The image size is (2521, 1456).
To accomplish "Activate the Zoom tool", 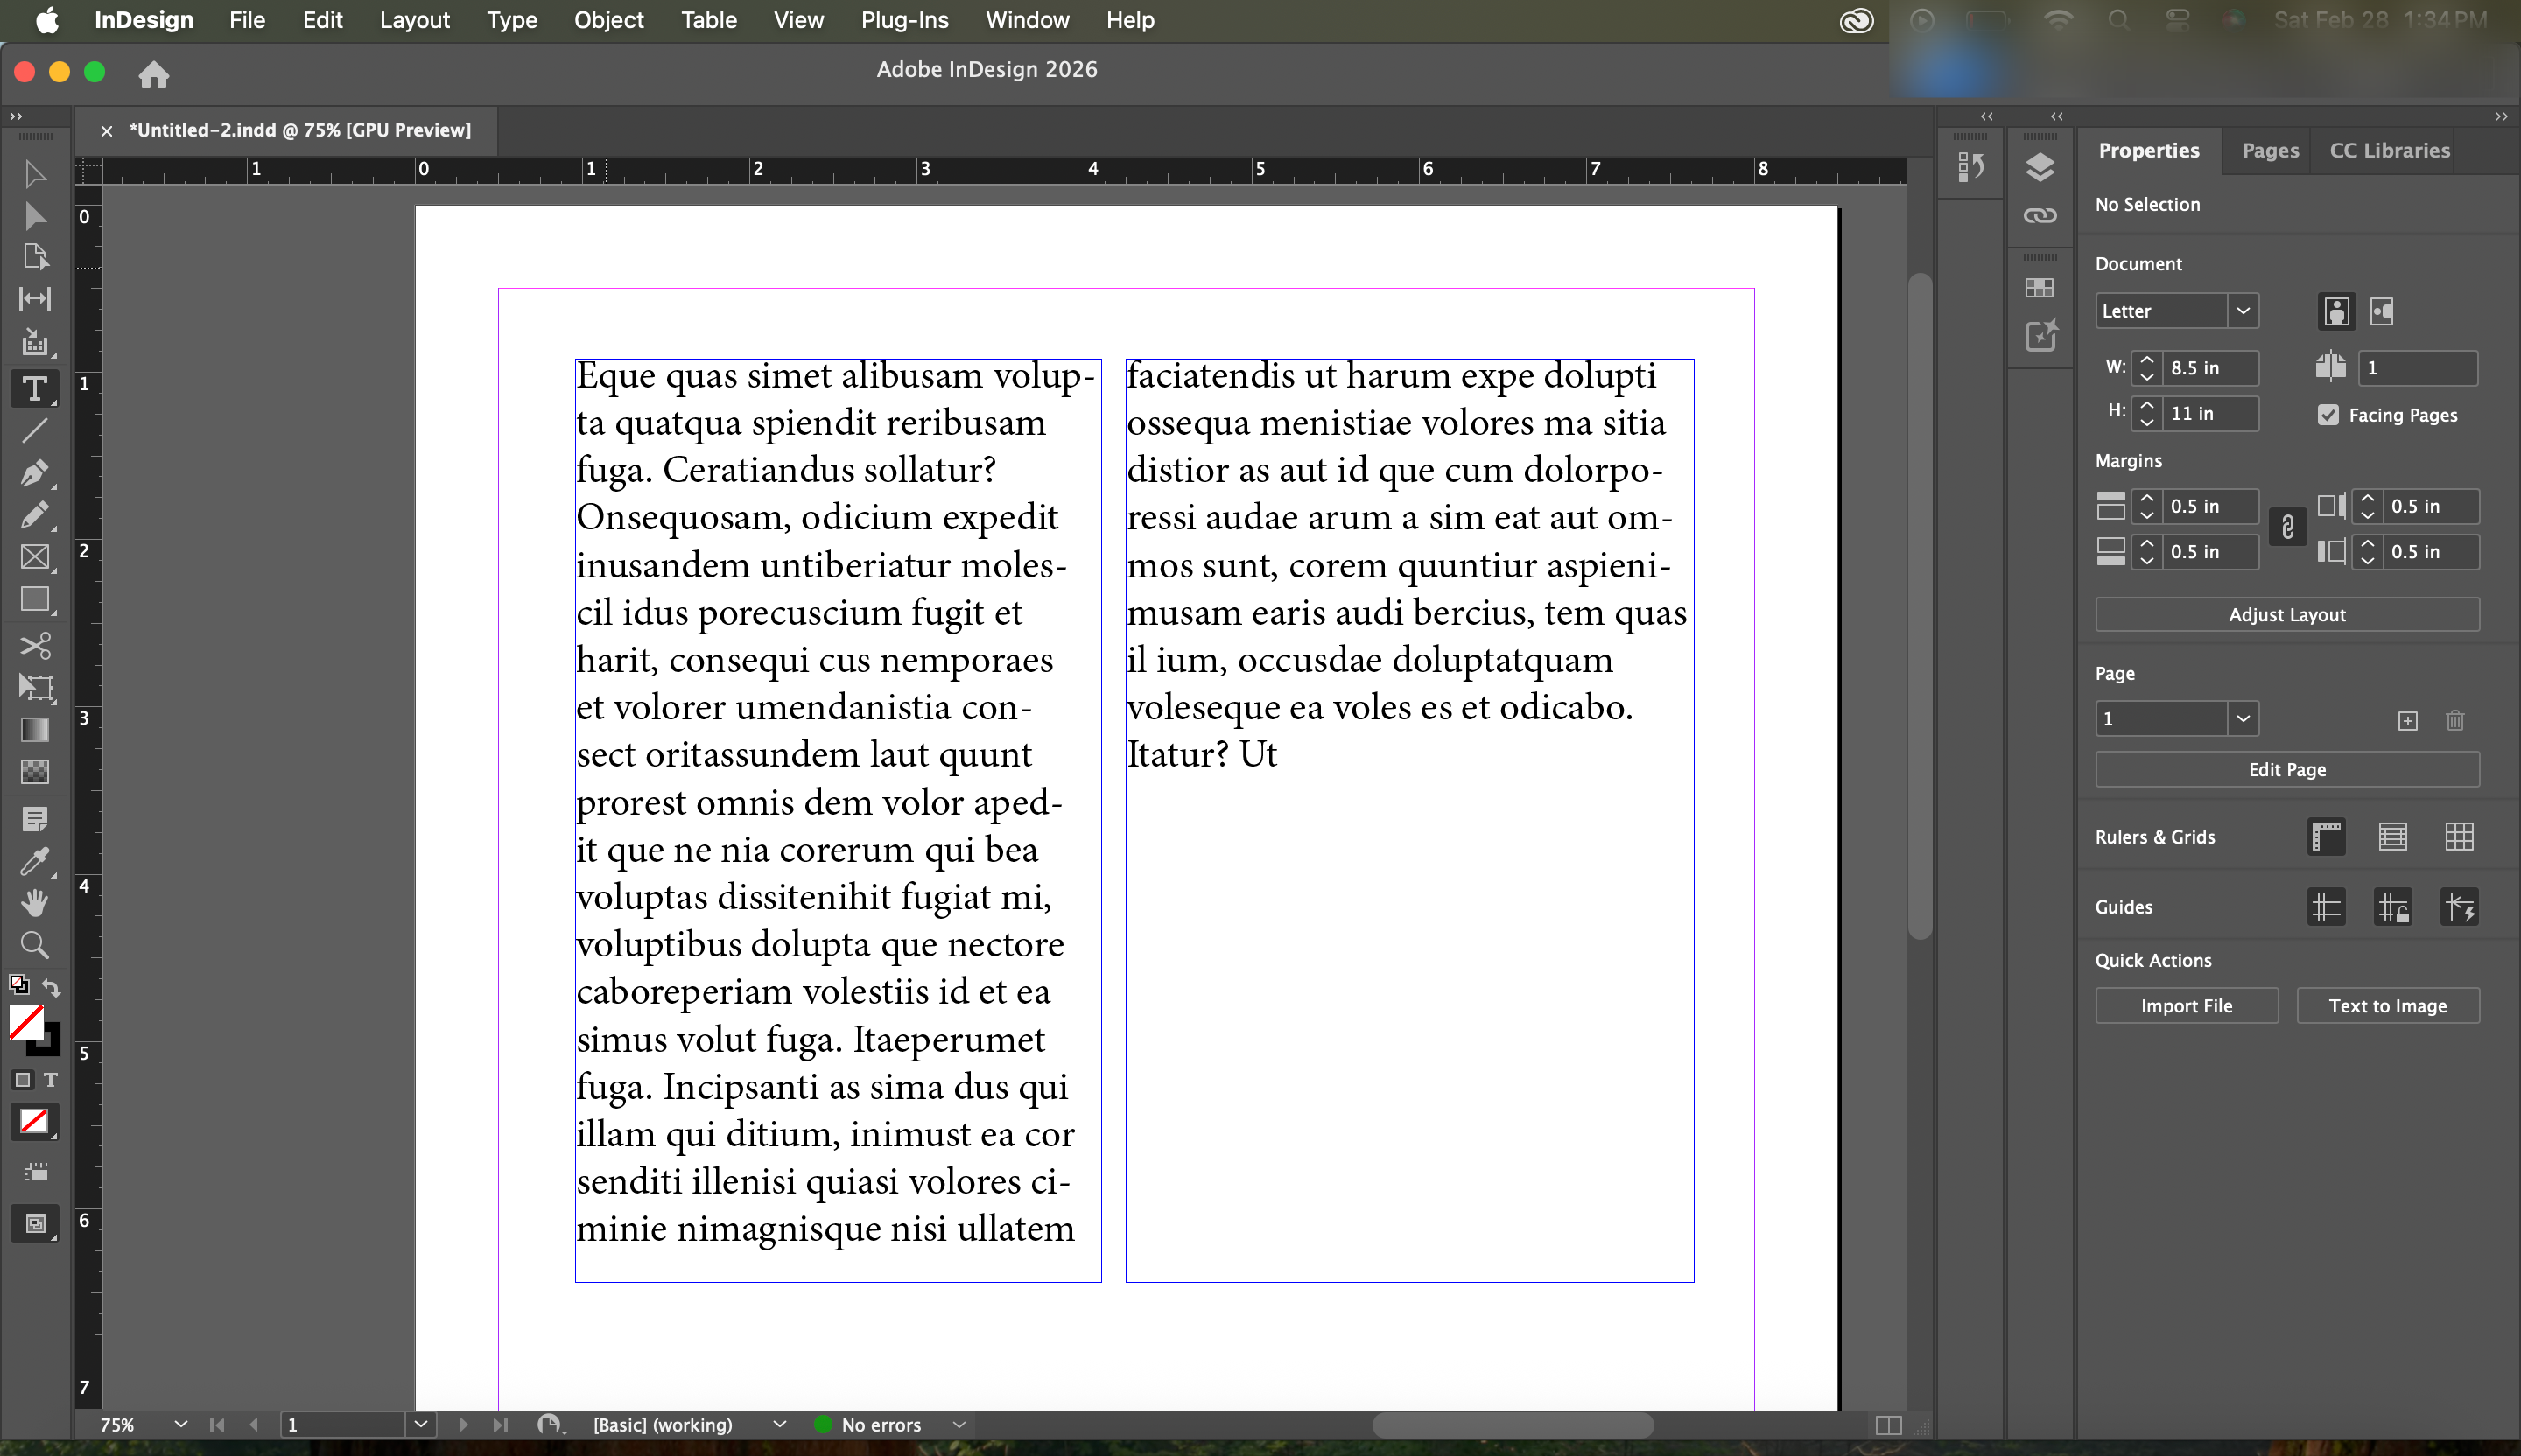I will point(34,945).
